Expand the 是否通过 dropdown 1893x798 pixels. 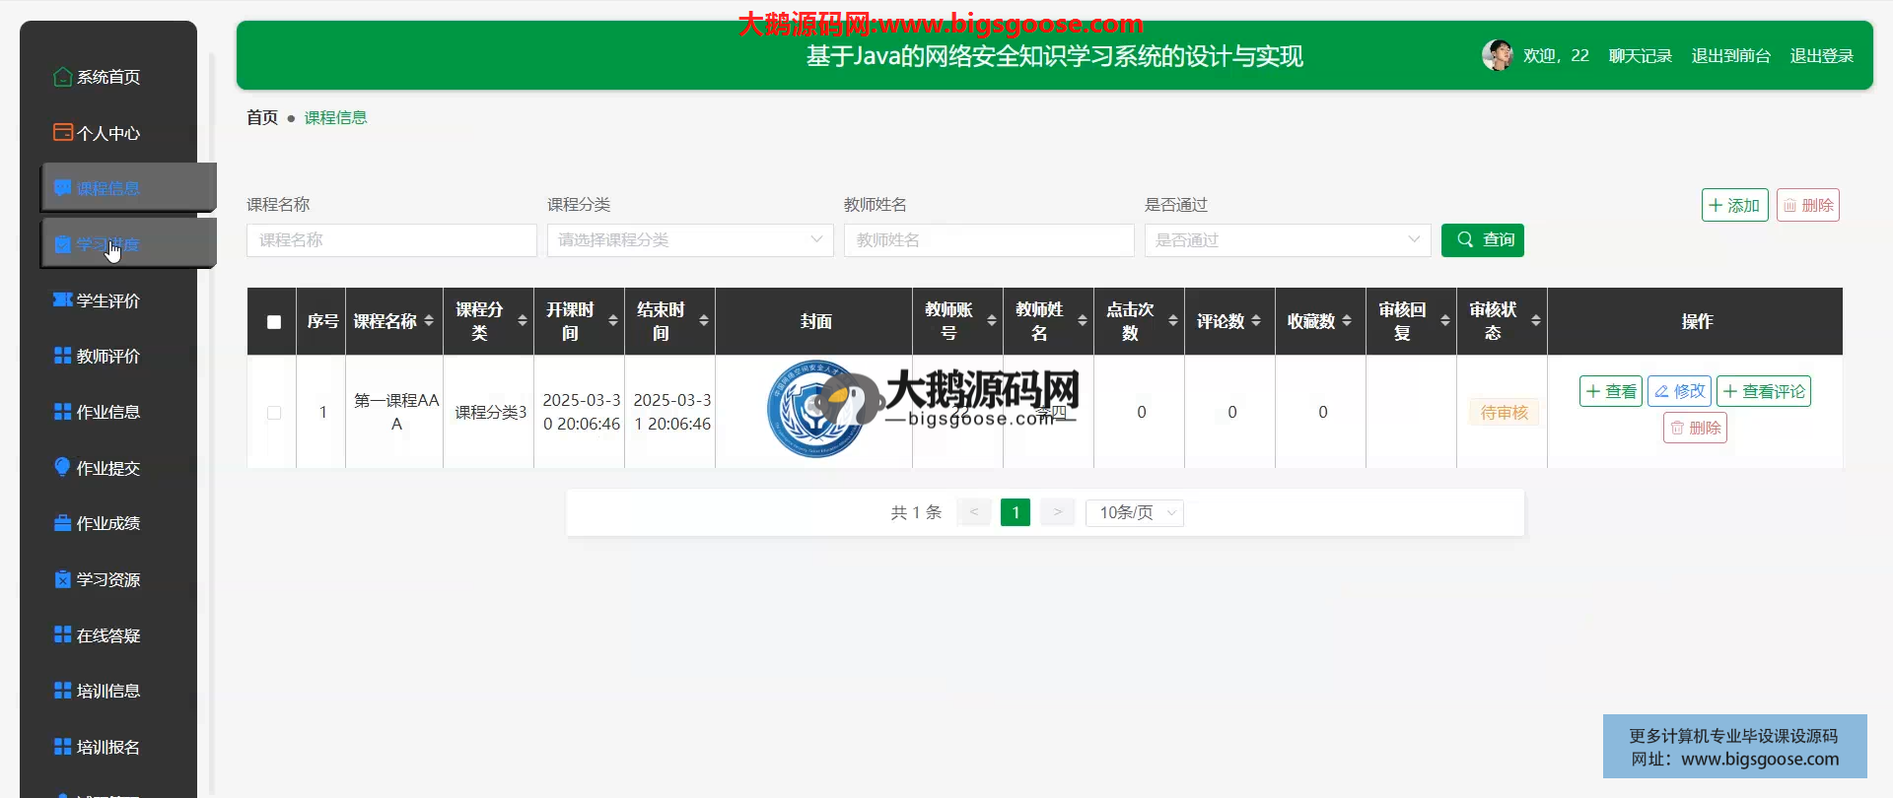coord(1287,239)
